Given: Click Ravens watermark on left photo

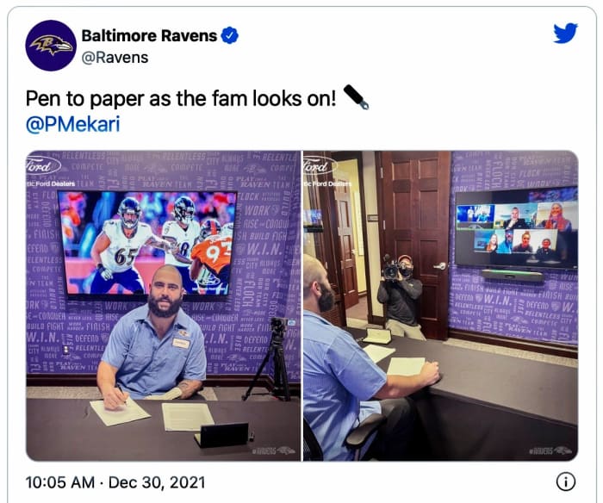Looking at the screenshot, I should click(x=273, y=450).
